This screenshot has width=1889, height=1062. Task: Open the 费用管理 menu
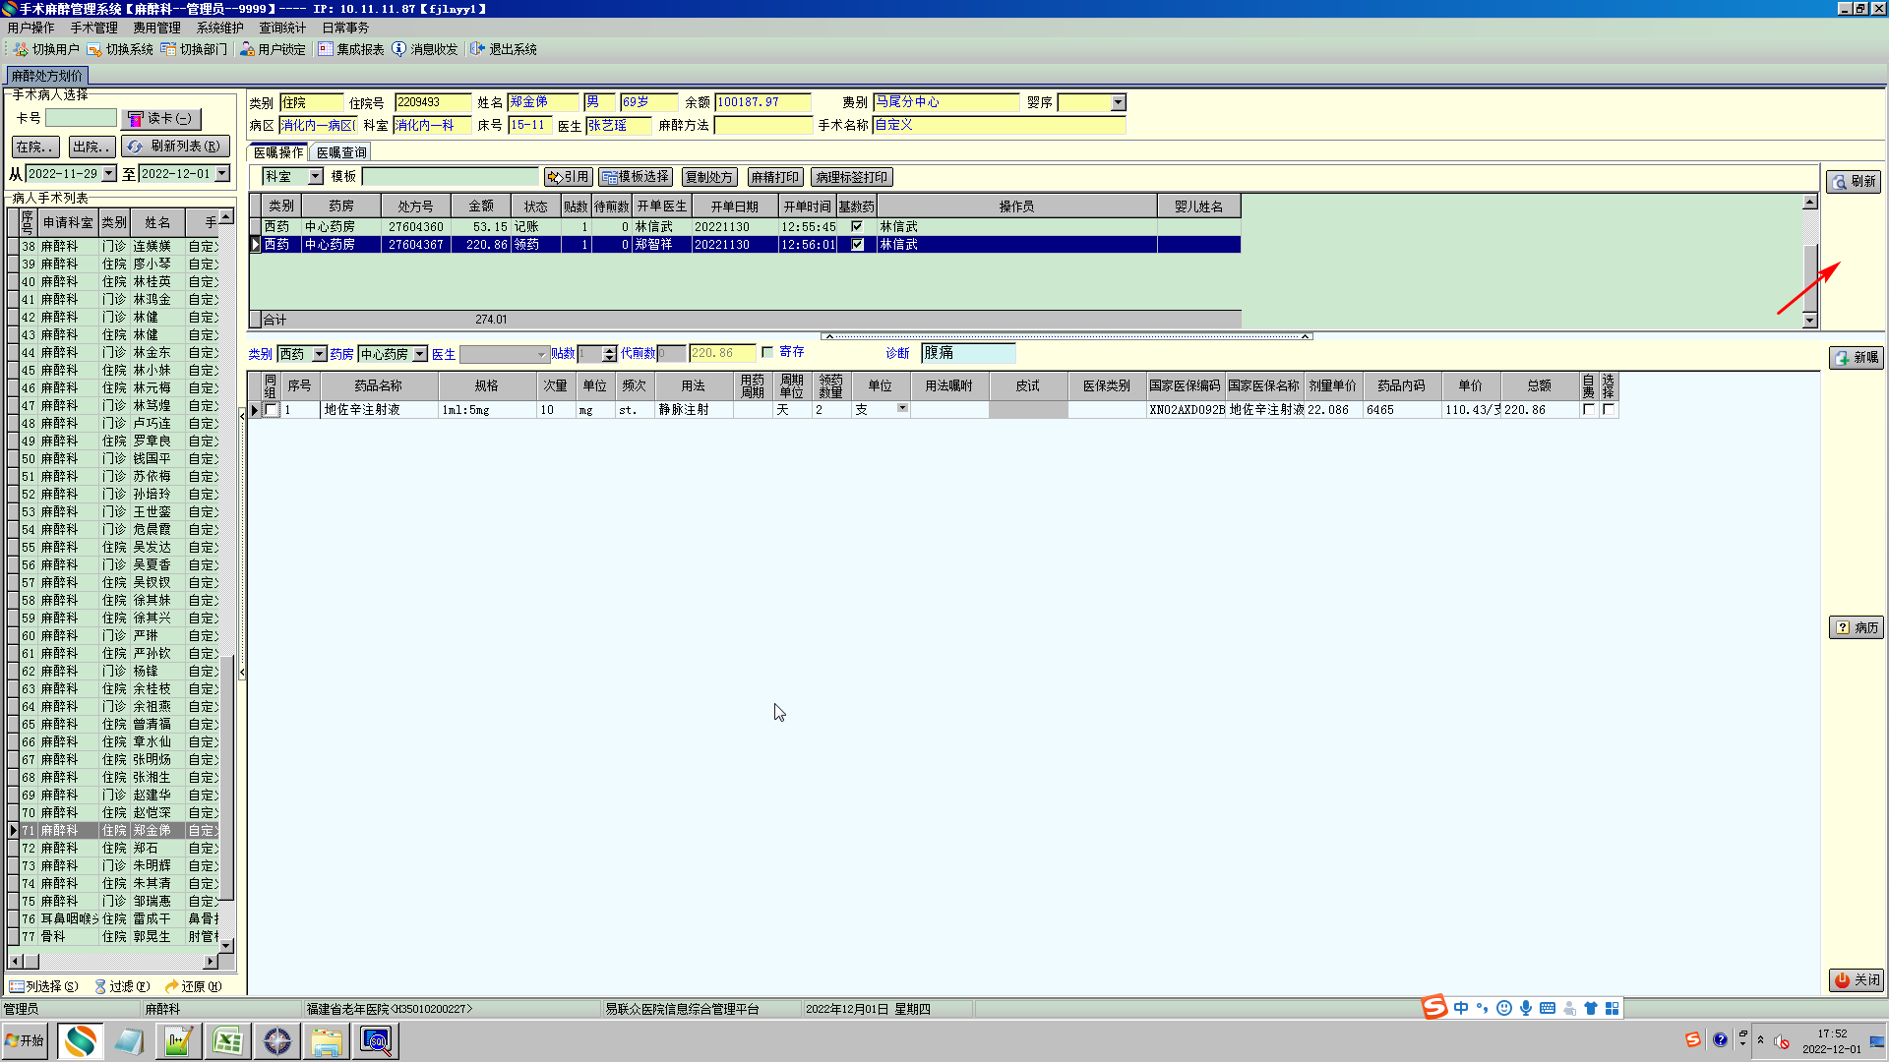coord(156,28)
